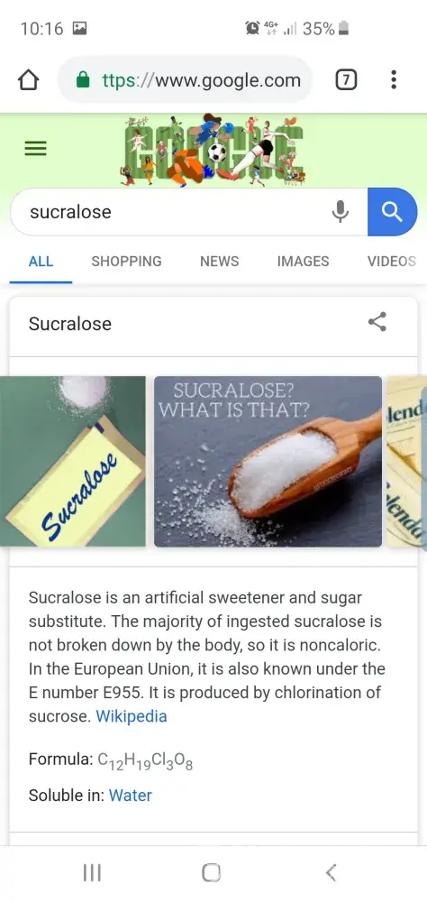427x902 pixels.
Task: Tap the blue search magnifier button
Action: point(393,212)
